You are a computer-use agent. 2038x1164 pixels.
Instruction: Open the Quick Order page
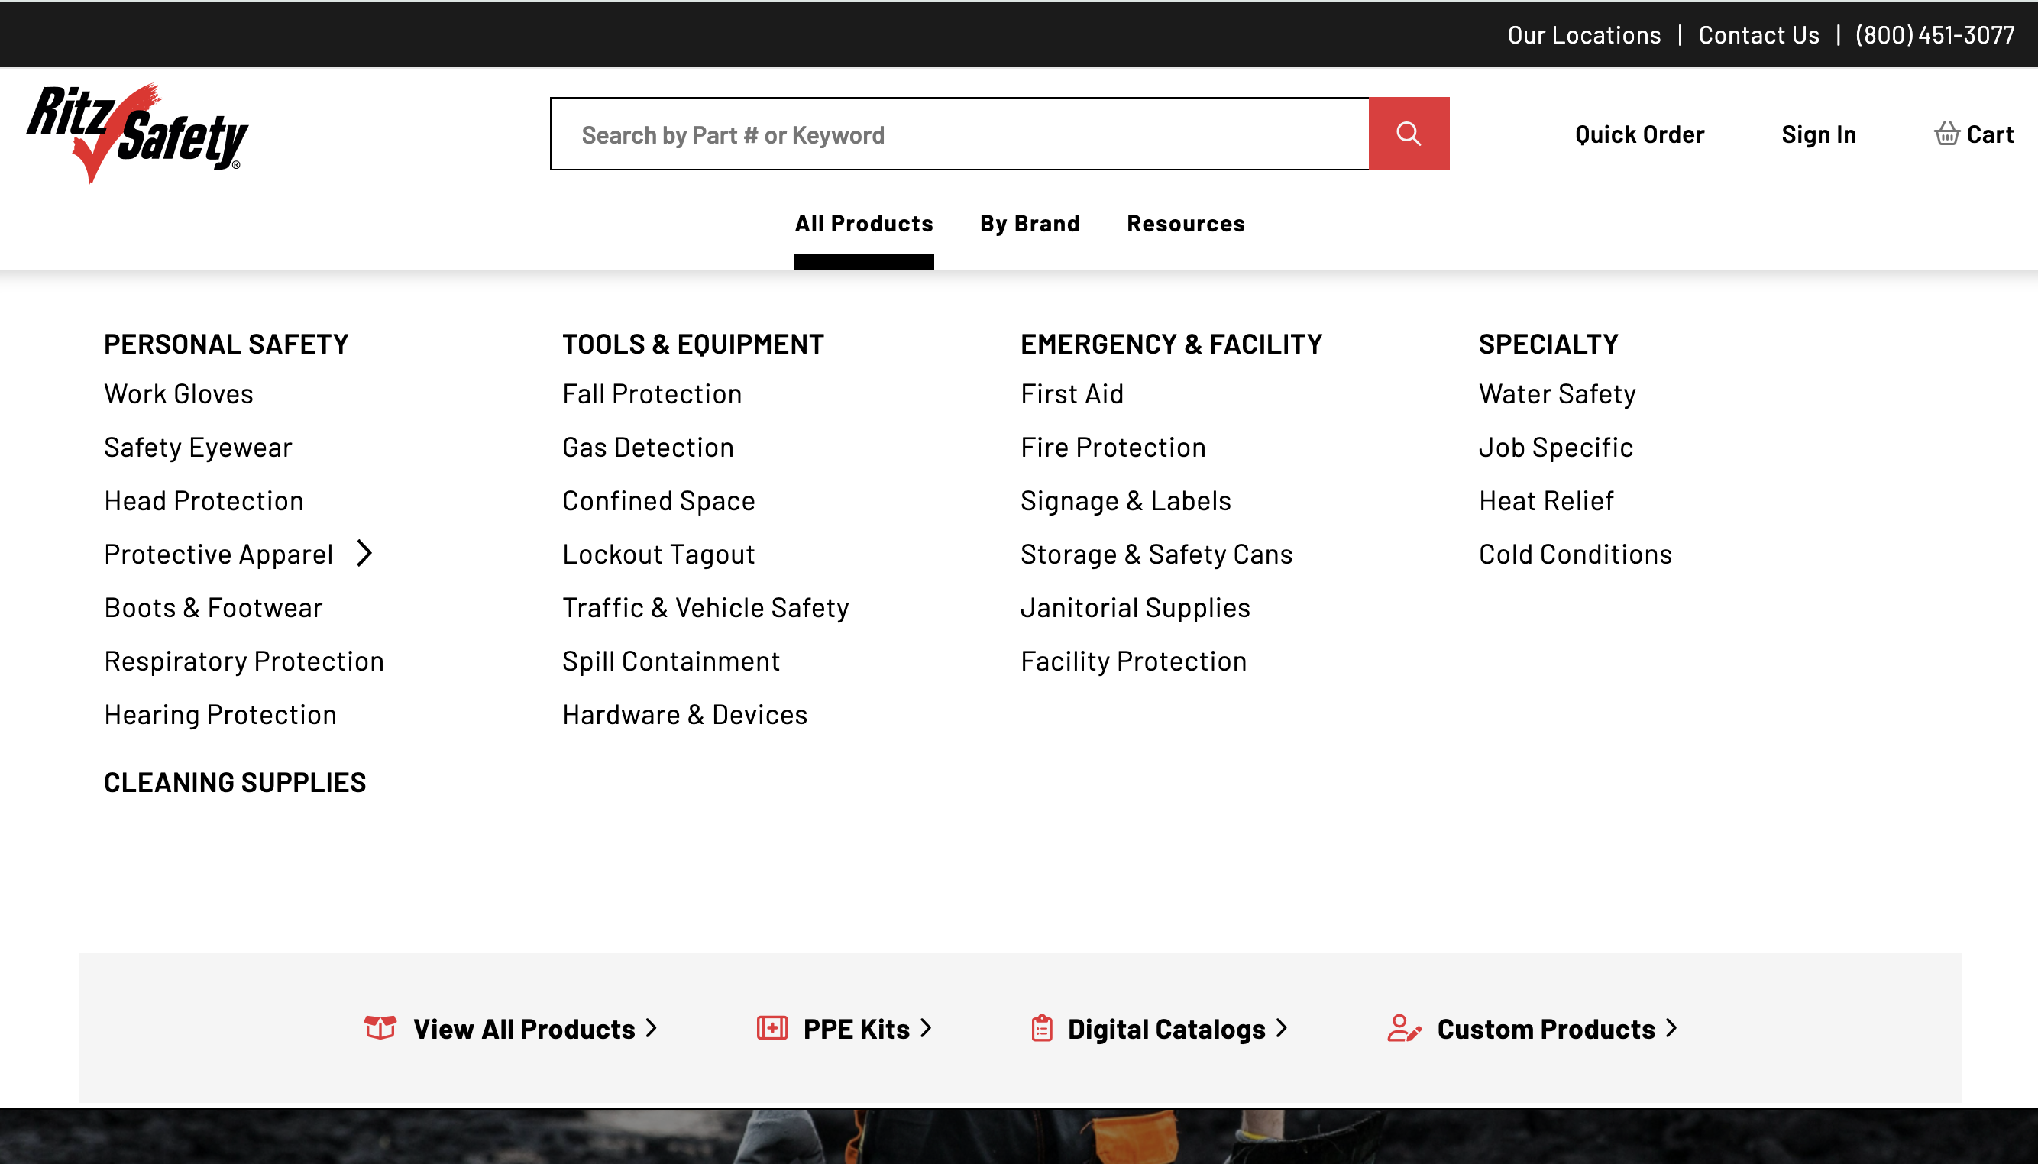[x=1639, y=134]
